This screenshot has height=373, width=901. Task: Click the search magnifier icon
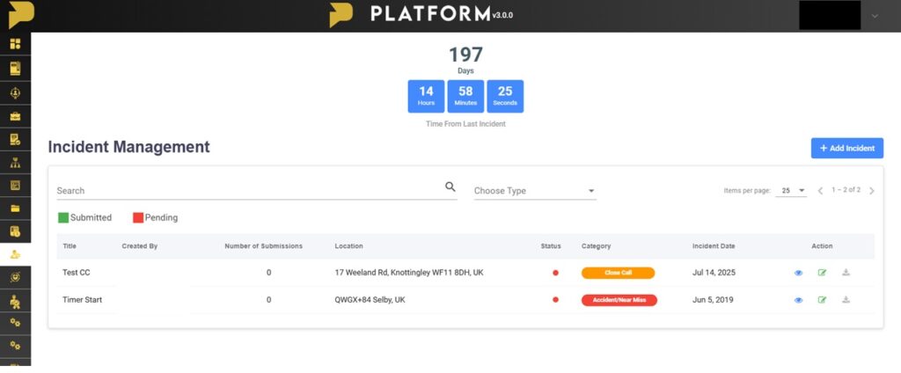pyautogui.click(x=450, y=187)
